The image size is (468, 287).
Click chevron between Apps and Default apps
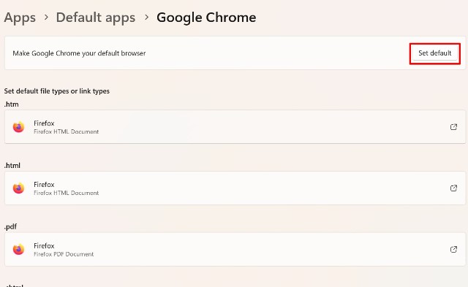click(46, 18)
